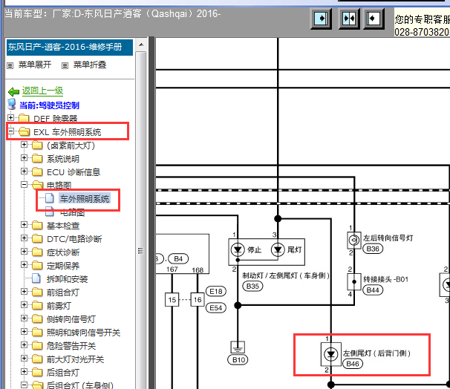The height and width of the screenshot is (389, 450).
Task: Expand the DEF 除雾器 node
Action: coord(10,118)
